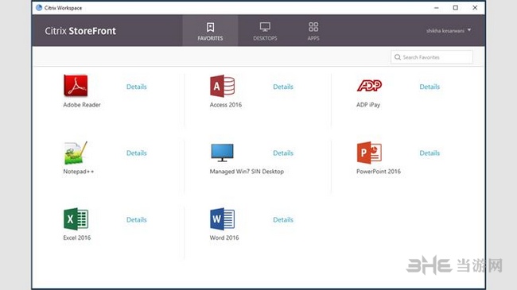Screen dimensions: 517x290
Task: Close the Citrix Workspace window
Action: tap(475, 8)
